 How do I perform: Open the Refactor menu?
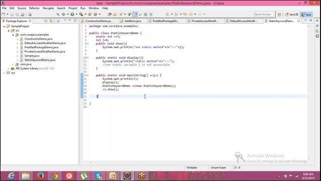coord(34,8)
